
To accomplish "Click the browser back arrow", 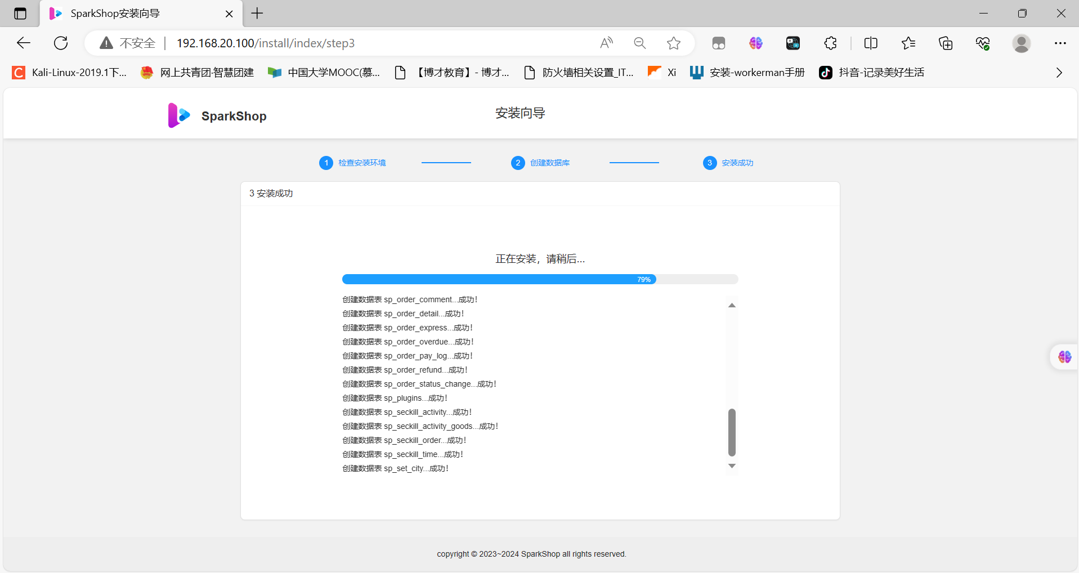I will (24, 43).
